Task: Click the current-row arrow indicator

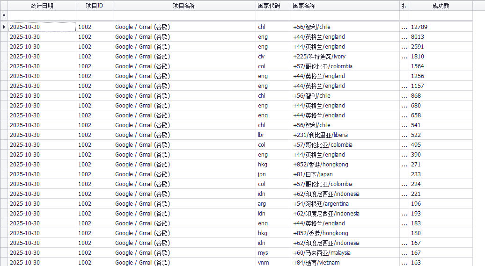Action: coord(4,27)
